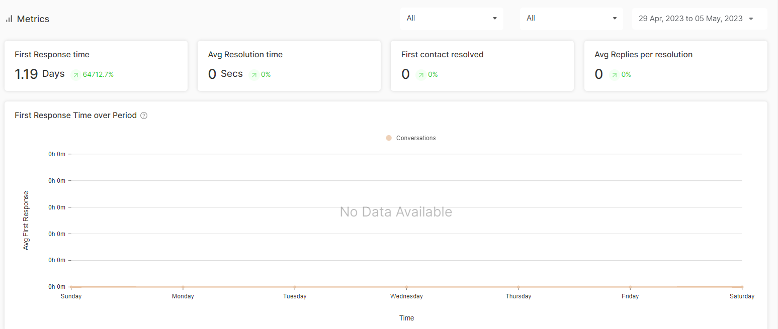Click the Wednesday data point on chart
The image size is (778, 329).
click(x=406, y=287)
